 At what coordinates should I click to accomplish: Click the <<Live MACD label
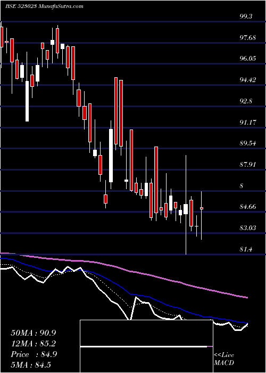(224, 359)
